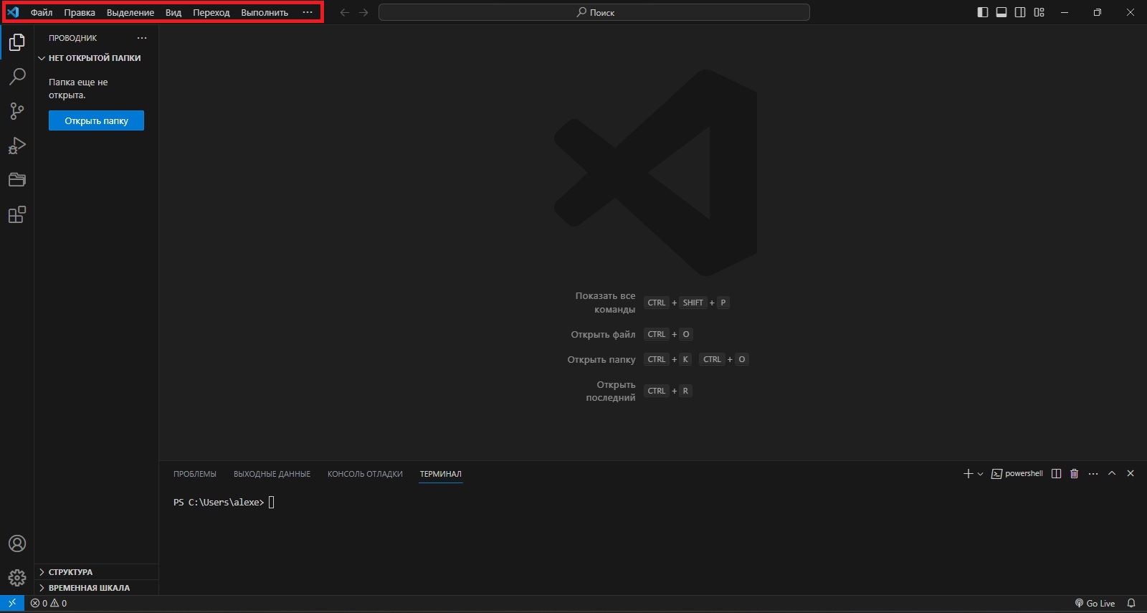Screen dimensions: 1147x613
Task: Open the Вид menu
Action: click(x=173, y=12)
